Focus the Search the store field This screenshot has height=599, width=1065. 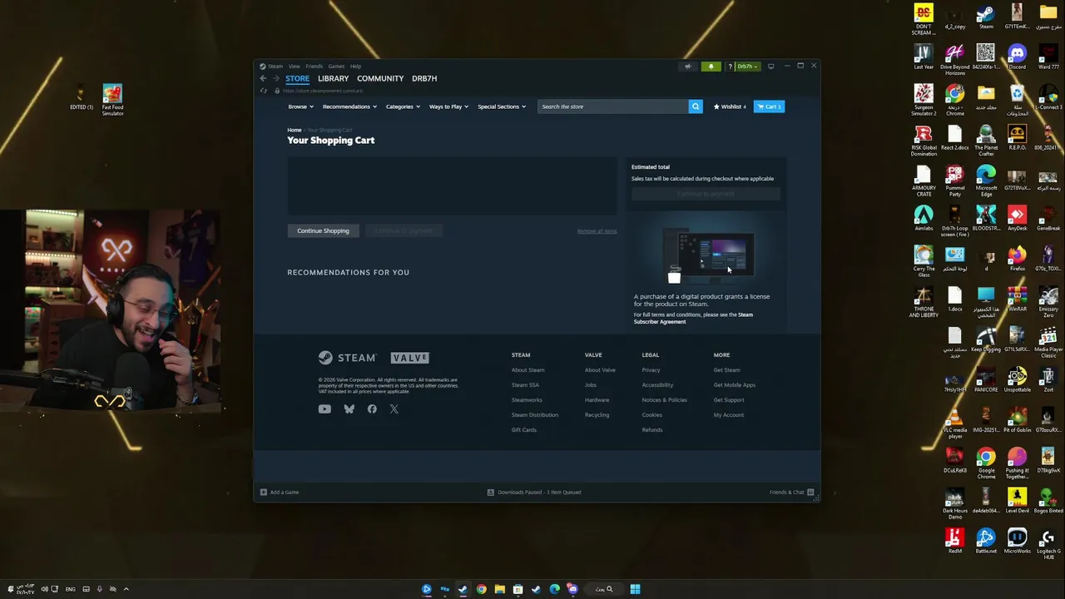click(613, 106)
